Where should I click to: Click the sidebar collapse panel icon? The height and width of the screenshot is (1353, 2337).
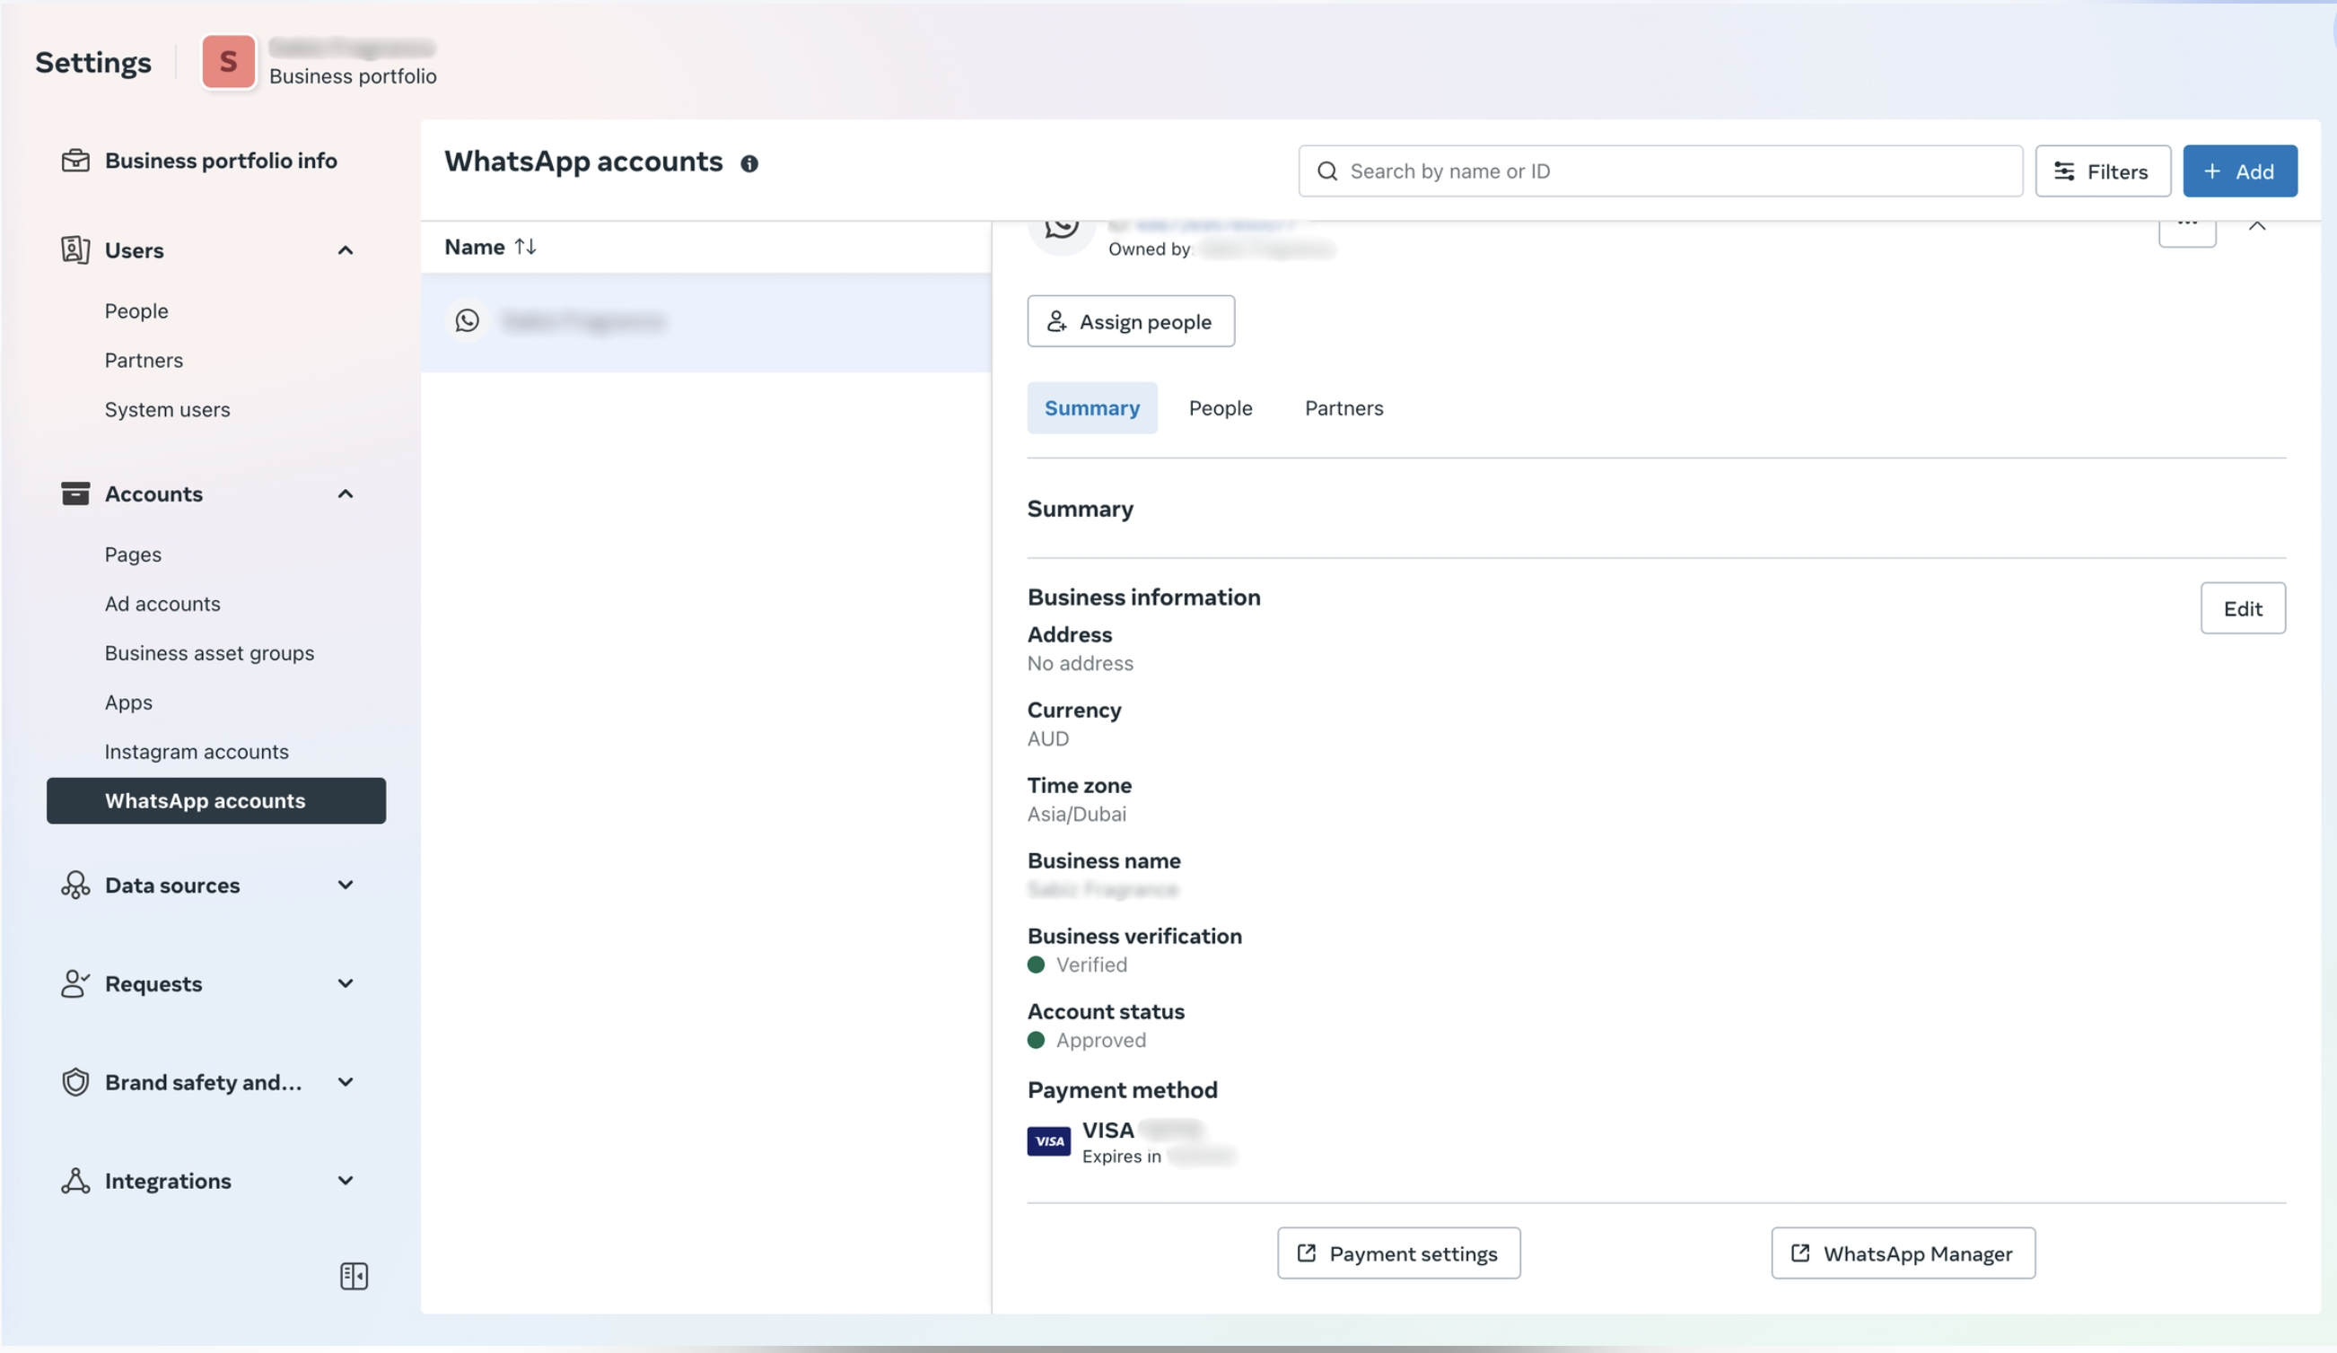click(354, 1276)
